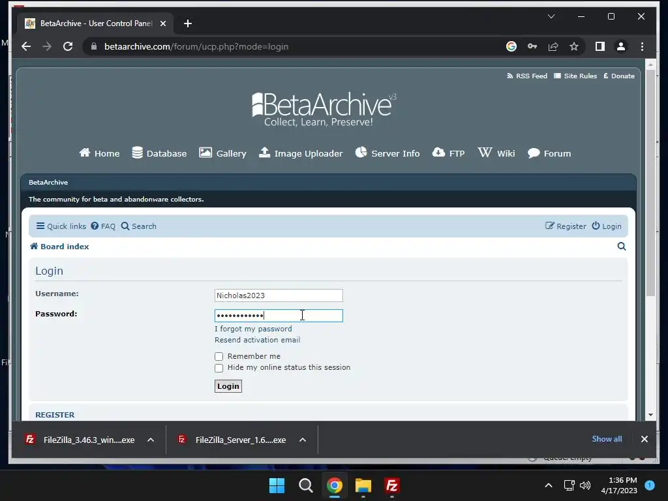Open a new browser tab
Image resolution: width=668 pixels, height=501 pixels.
pyautogui.click(x=187, y=23)
